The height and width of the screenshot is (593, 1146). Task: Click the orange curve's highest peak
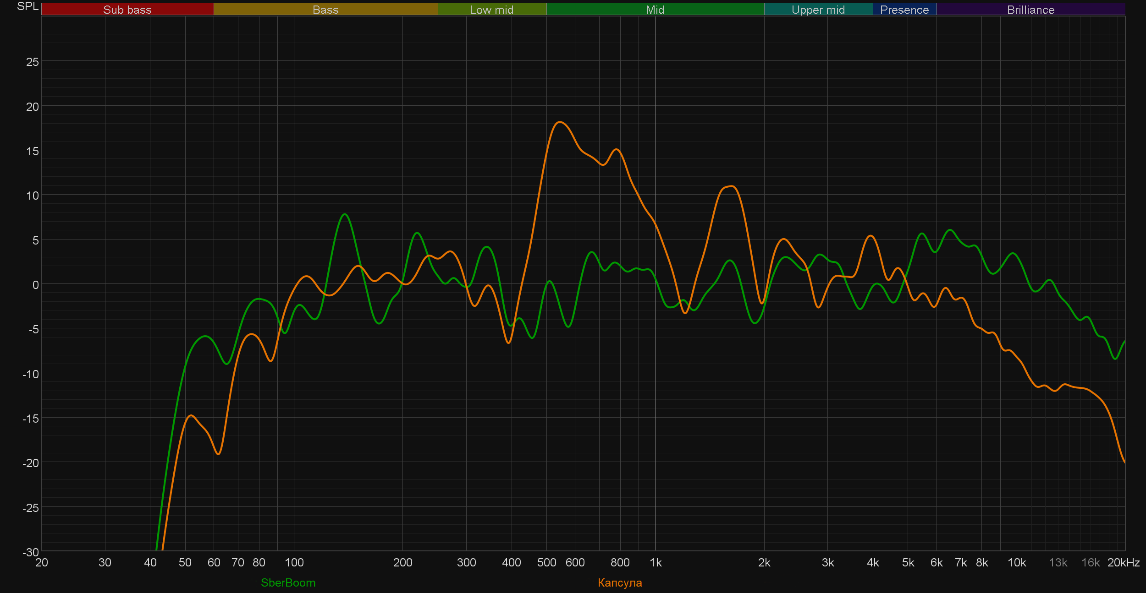click(560, 122)
